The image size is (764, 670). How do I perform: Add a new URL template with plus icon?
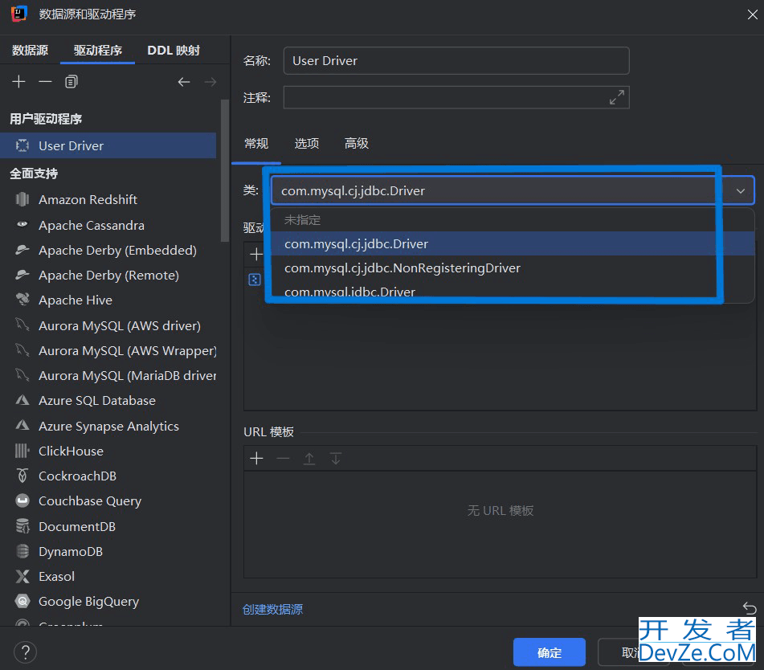click(x=256, y=459)
